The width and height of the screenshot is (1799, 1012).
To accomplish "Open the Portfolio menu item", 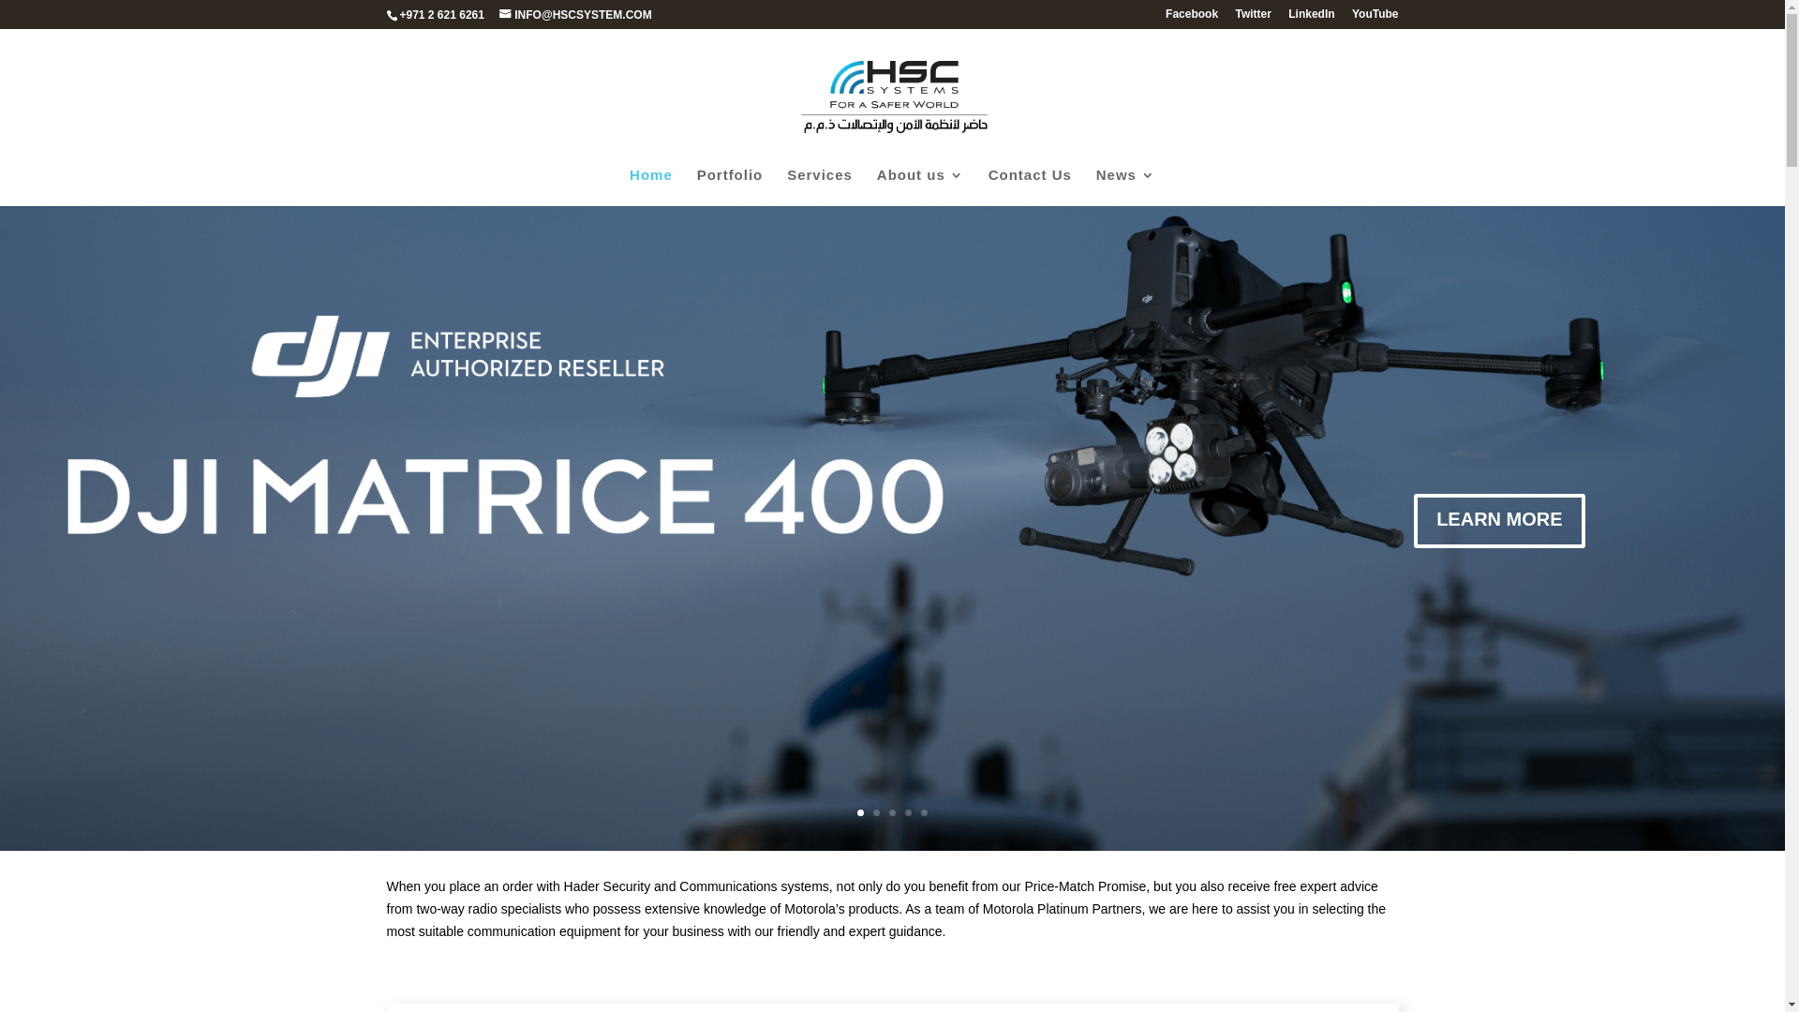I will [x=729, y=175].
